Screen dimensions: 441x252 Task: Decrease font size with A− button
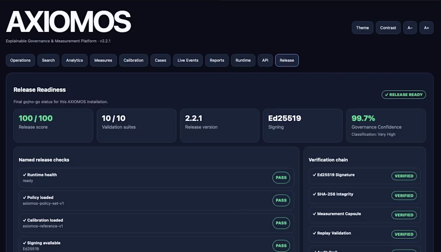pos(410,28)
